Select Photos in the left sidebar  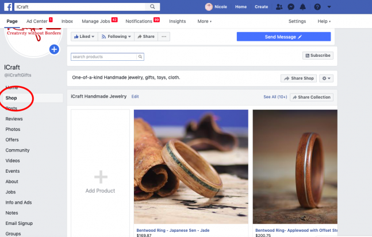click(13, 129)
